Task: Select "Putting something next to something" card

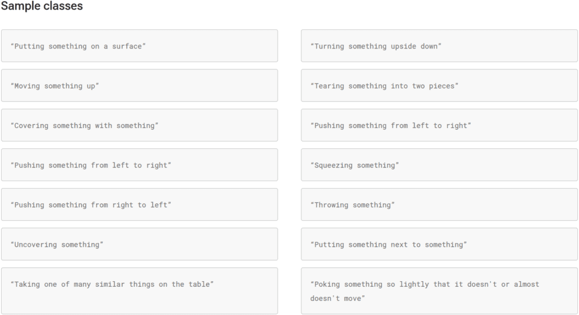Action: [x=439, y=244]
